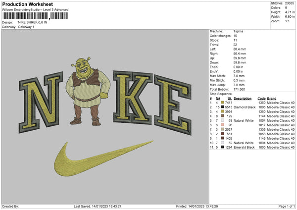This screenshot has height=210, width=297.
Task: Click the 'Brand' column header
Action: (x=272, y=99)
